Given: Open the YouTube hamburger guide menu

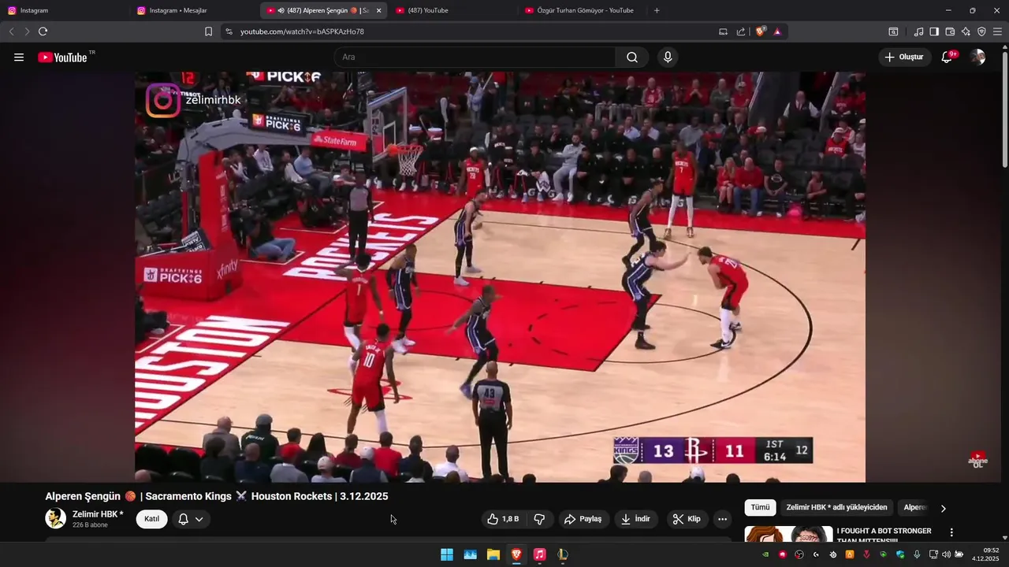Looking at the screenshot, I should click(19, 57).
